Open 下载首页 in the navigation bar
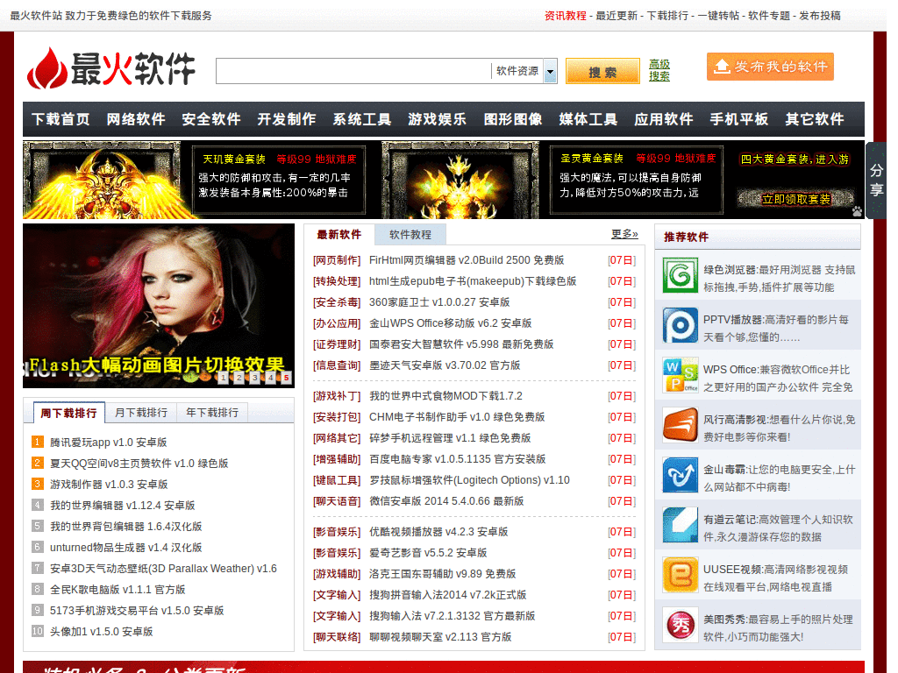The width and height of the screenshot is (898, 673). coord(61,119)
